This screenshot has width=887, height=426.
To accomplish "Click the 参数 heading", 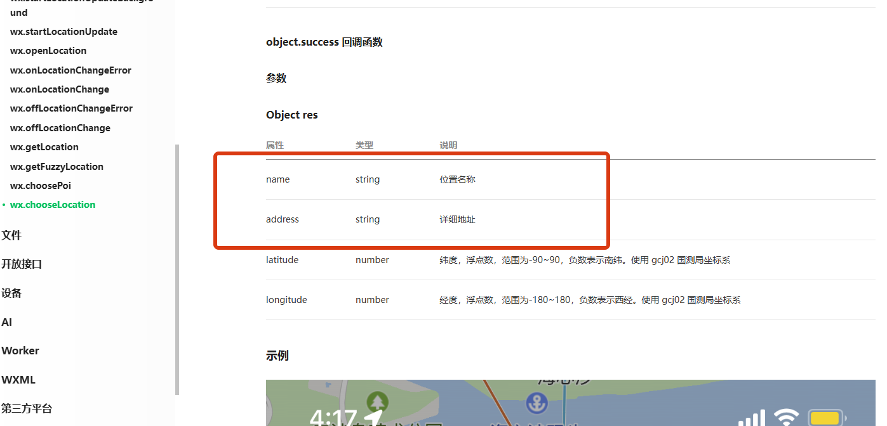I will pos(276,78).
